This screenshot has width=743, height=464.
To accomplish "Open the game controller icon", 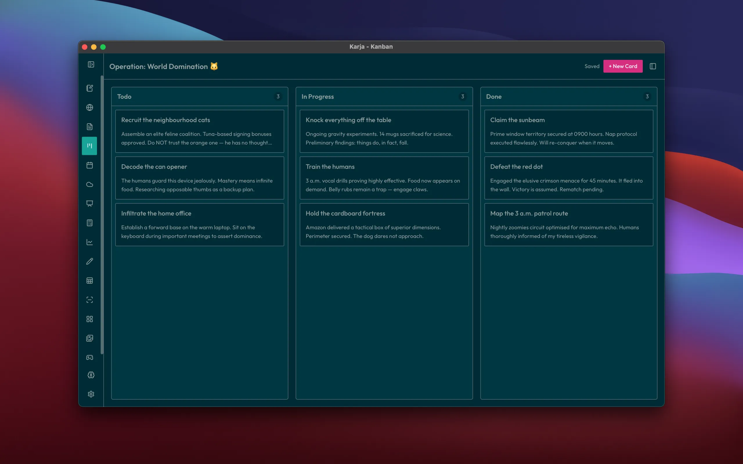I will point(90,358).
